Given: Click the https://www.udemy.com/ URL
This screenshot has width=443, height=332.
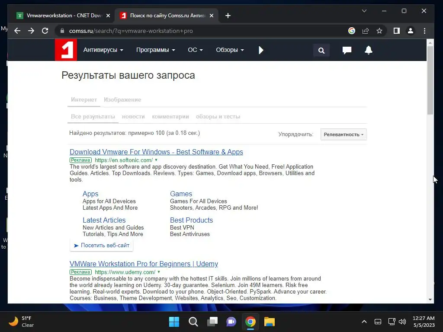Looking at the screenshot, I should [x=125, y=272].
